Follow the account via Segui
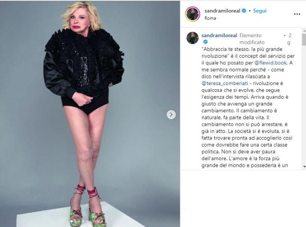306x227 pixels. [260, 11]
